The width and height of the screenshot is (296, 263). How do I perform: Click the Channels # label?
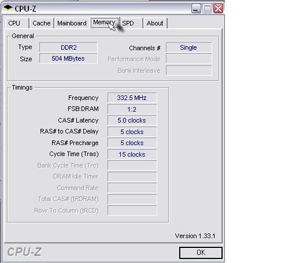pos(145,48)
